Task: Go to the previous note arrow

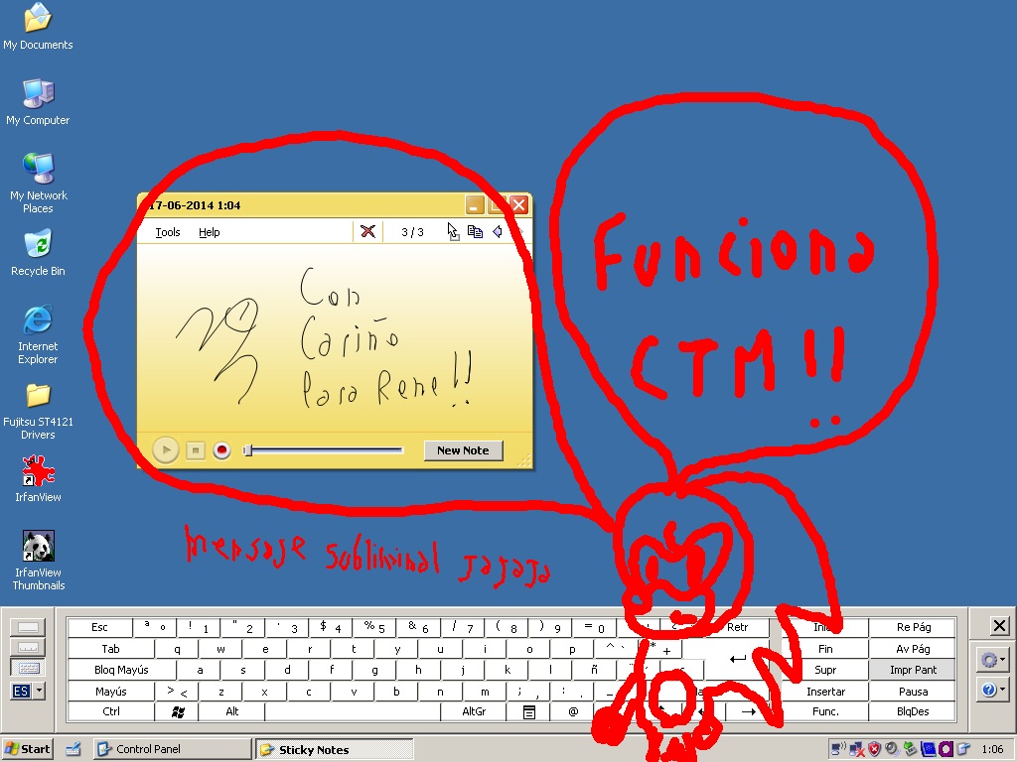Action: (498, 231)
